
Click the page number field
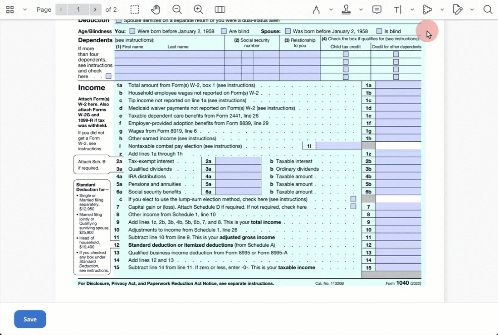(78, 10)
